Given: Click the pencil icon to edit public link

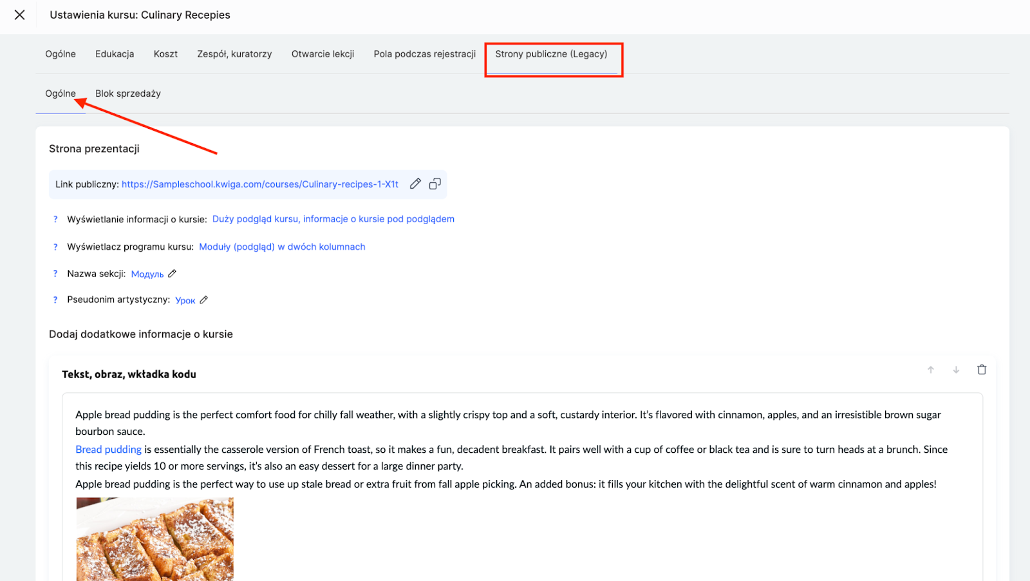Looking at the screenshot, I should [415, 184].
